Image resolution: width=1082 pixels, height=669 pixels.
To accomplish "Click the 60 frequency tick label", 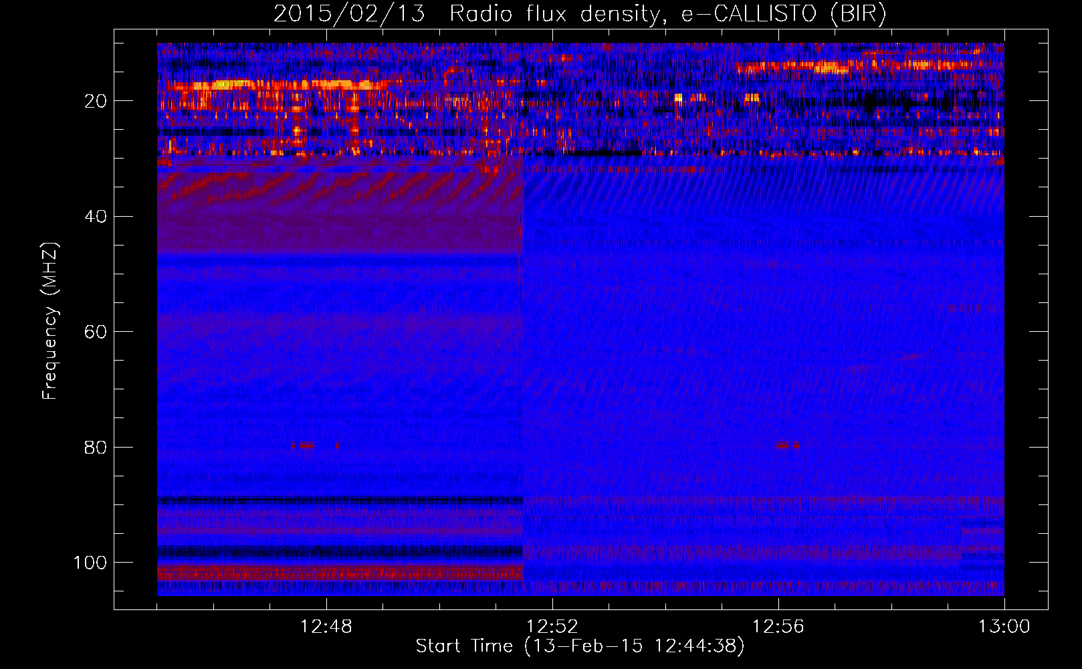I will (96, 332).
